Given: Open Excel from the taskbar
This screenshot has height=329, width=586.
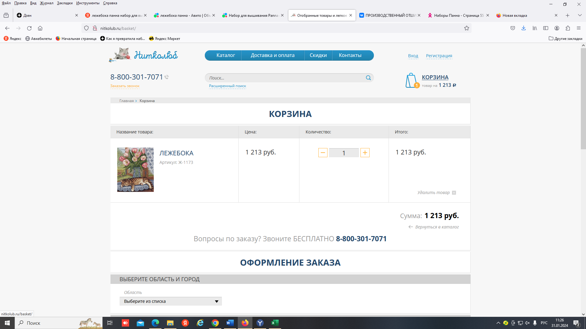Looking at the screenshot, I should click(x=275, y=323).
